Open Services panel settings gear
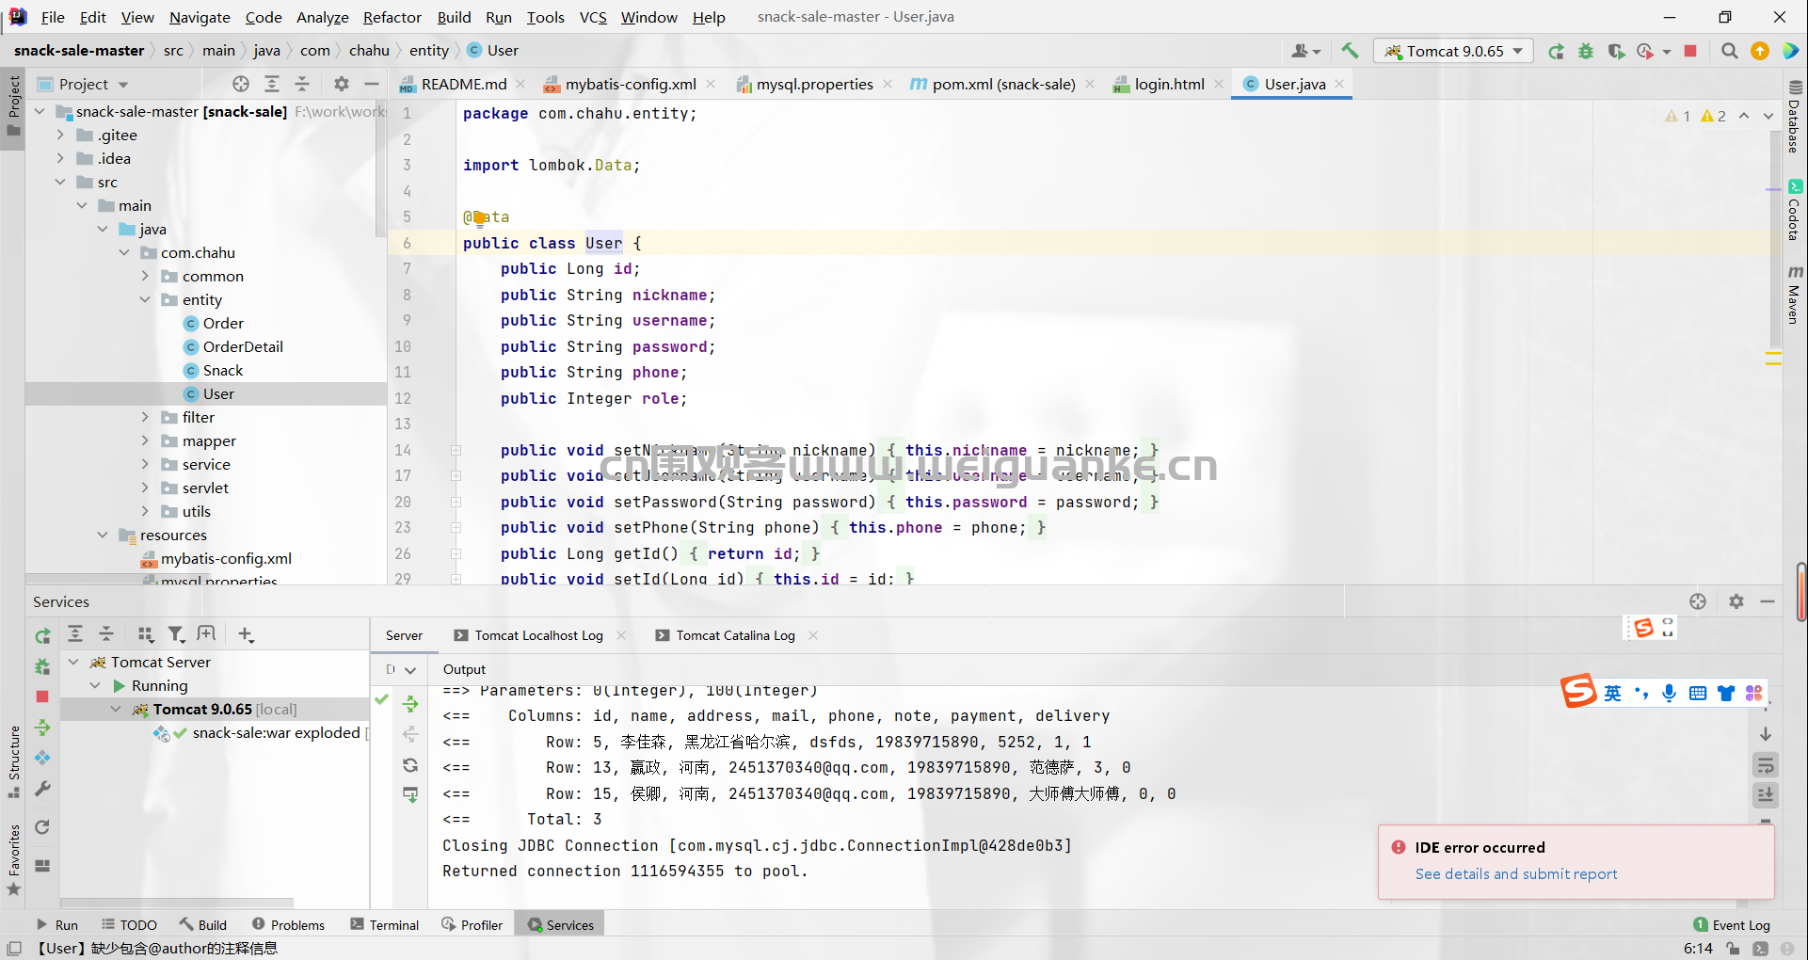Viewport: 1808px width, 960px height. click(x=1736, y=601)
